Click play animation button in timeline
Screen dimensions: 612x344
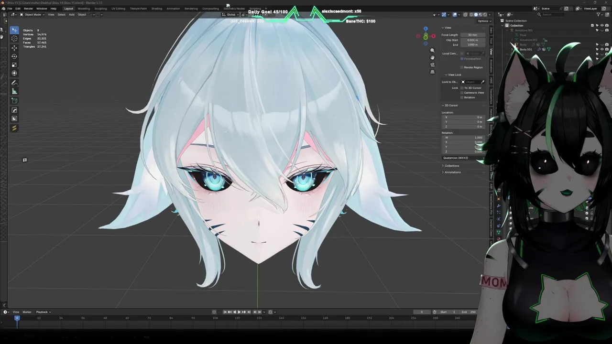pos(239,312)
